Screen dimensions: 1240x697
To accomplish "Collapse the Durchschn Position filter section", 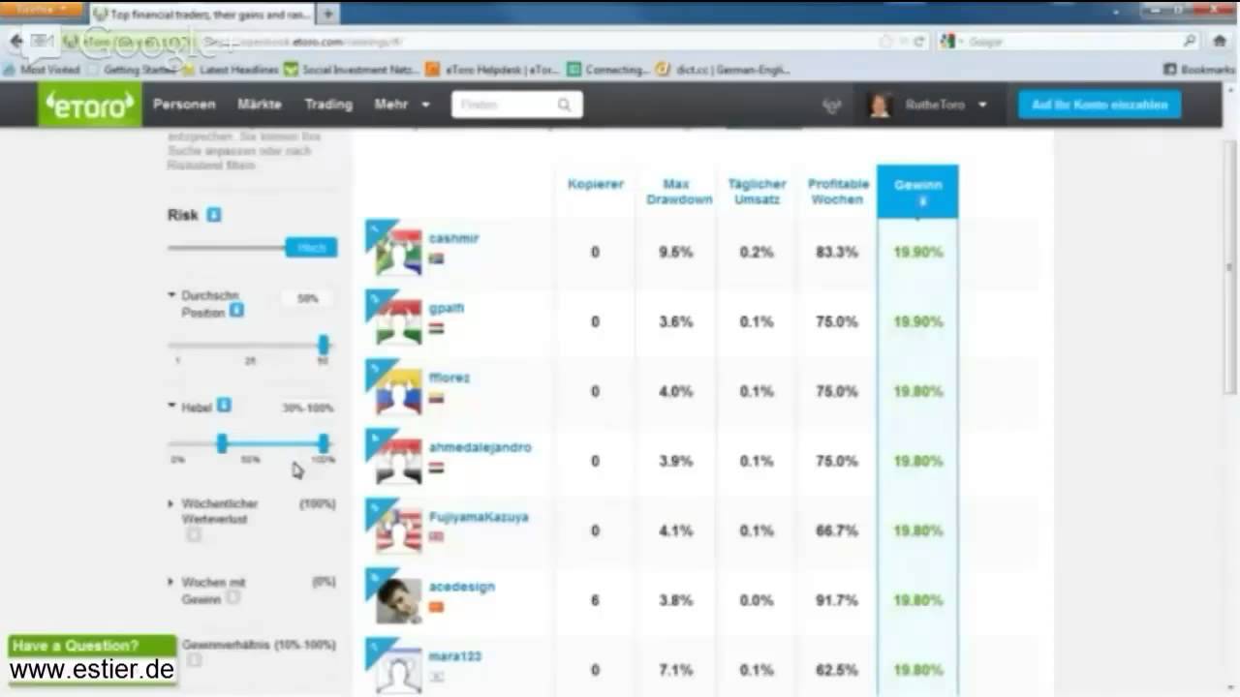I will point(172,295).
